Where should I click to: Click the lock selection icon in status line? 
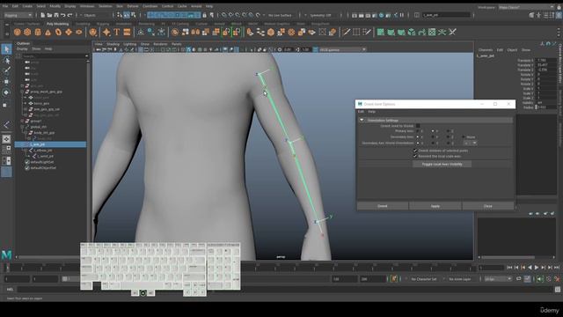(204, 15)
